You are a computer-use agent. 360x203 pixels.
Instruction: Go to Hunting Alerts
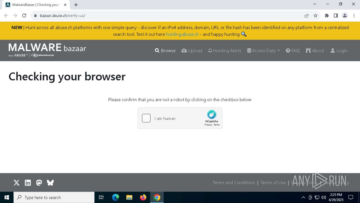pos(224,50)
